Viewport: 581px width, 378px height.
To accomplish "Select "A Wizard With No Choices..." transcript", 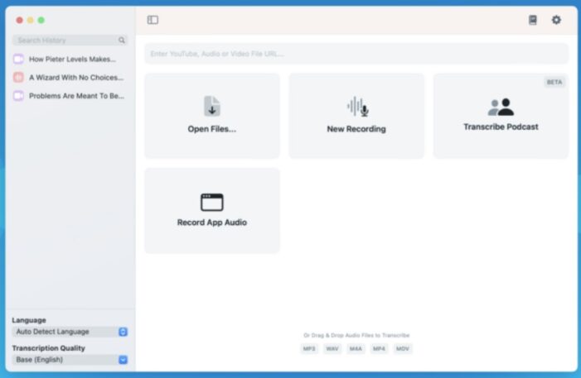I will tap(75, 78).
